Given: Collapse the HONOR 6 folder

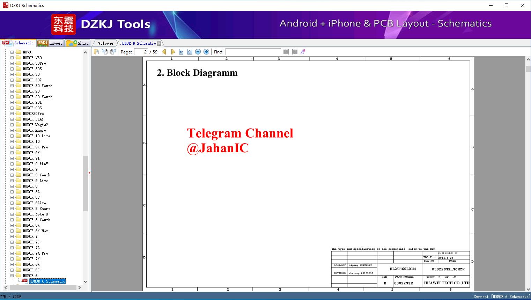Looking at the screenshot, I should point(12,276).
